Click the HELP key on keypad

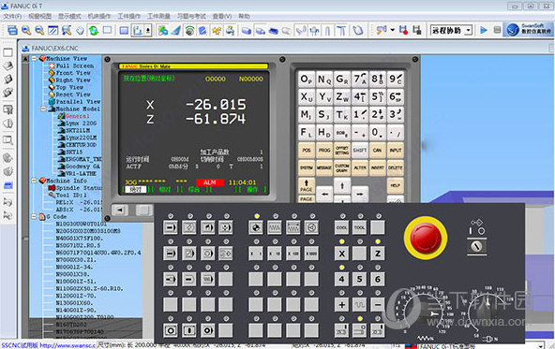click(x=396, y=185)
